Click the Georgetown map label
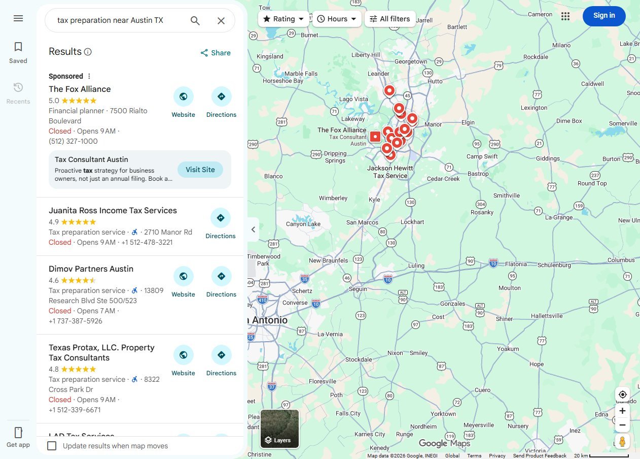 pyautogui.click(x=411, y=61)
